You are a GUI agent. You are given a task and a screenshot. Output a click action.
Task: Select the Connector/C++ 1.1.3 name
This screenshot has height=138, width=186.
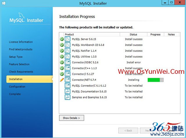tap(84, 68)
